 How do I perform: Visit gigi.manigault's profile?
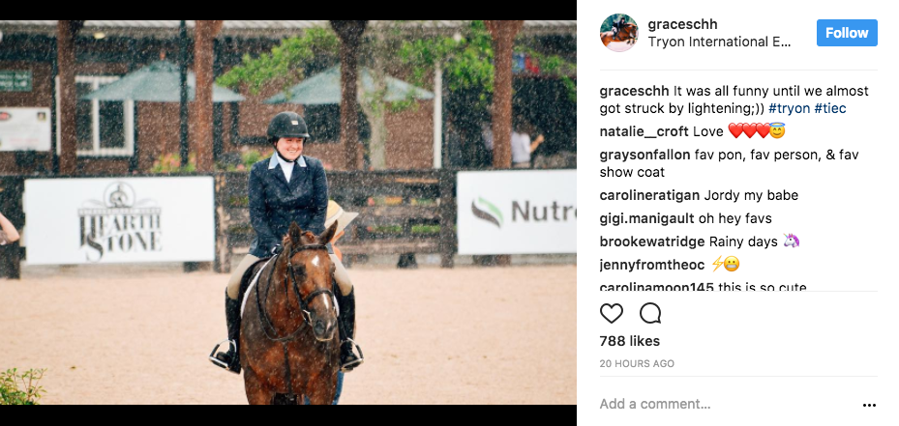tap(646, 218)
